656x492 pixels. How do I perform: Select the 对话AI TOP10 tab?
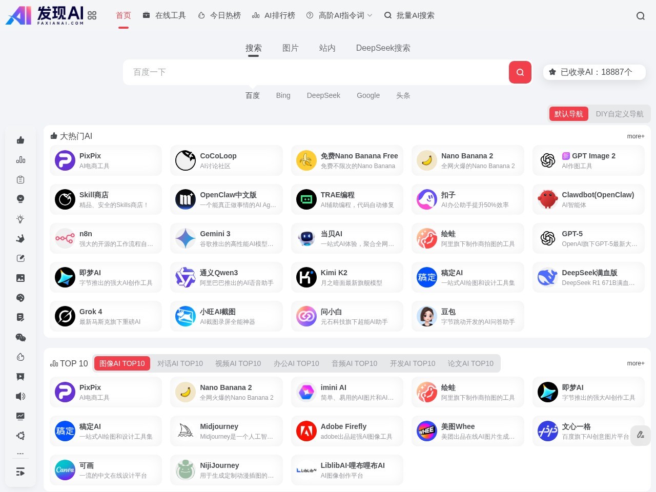point(180,363)
